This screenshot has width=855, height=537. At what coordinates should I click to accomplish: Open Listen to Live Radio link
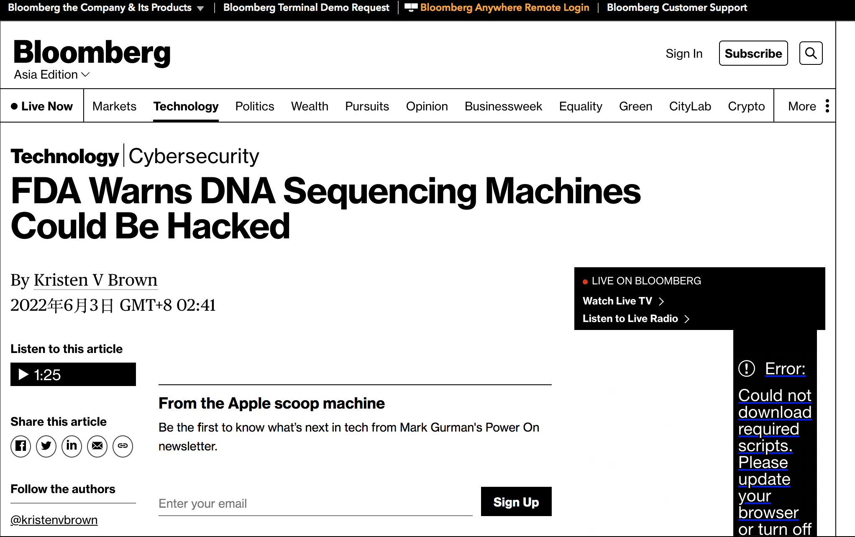636,319
